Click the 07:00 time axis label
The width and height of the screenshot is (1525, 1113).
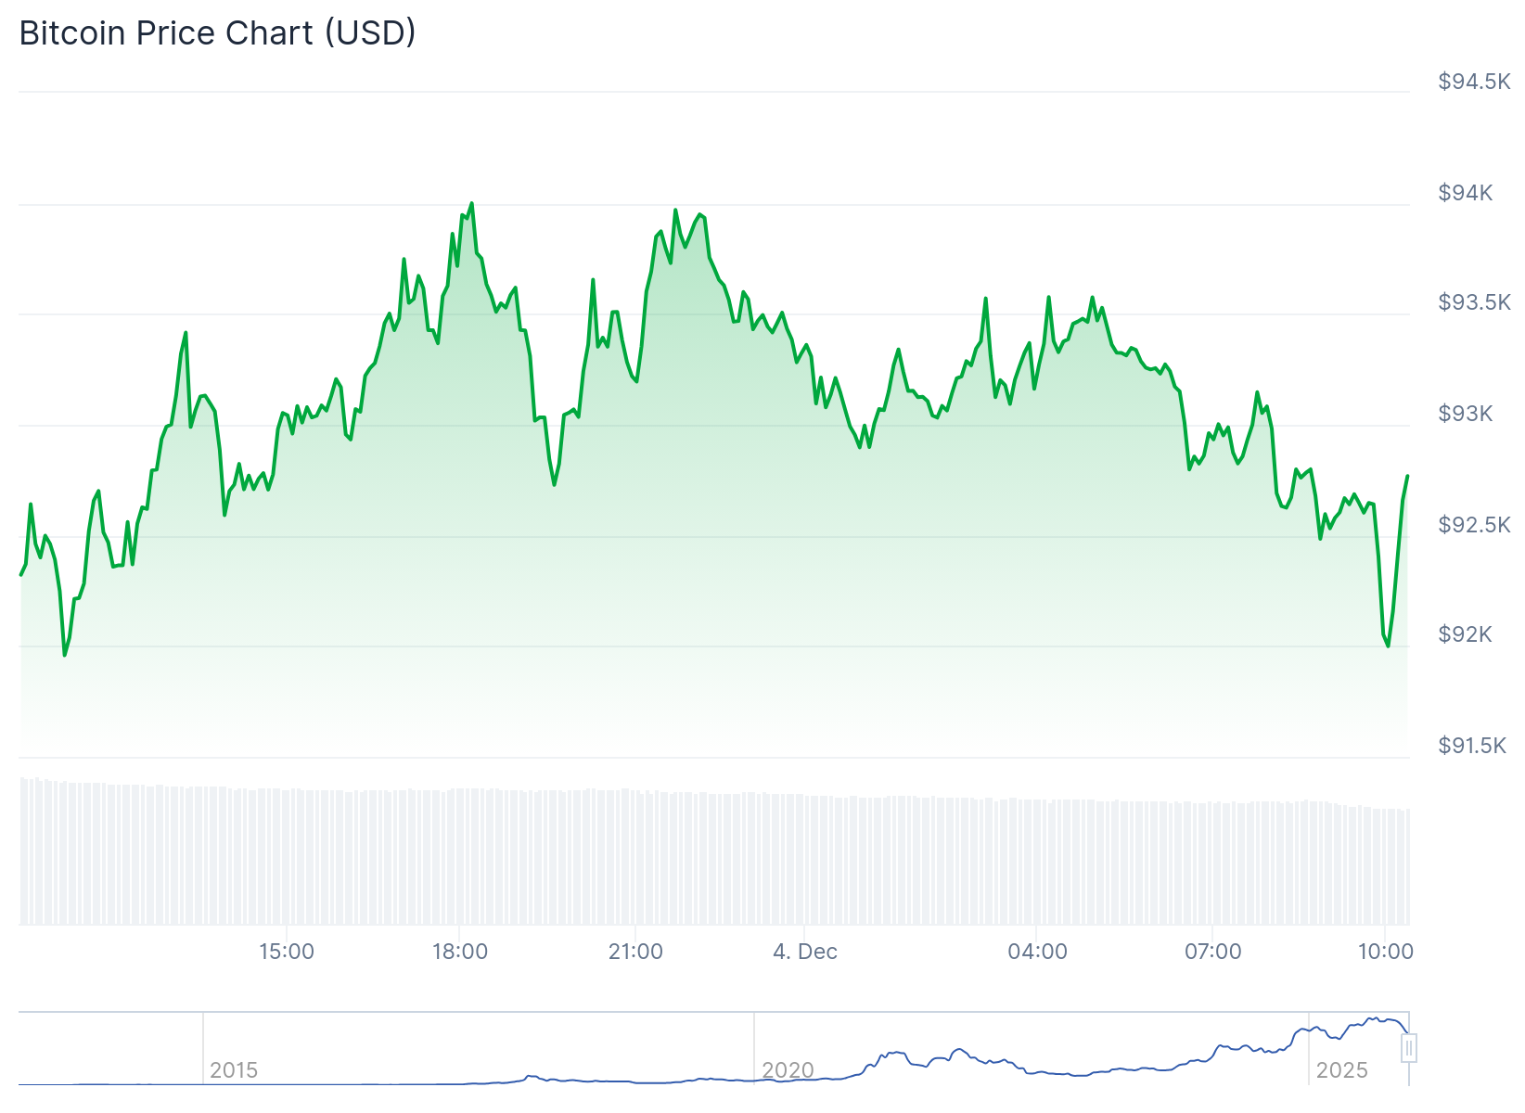click(x=1212, y=952)
